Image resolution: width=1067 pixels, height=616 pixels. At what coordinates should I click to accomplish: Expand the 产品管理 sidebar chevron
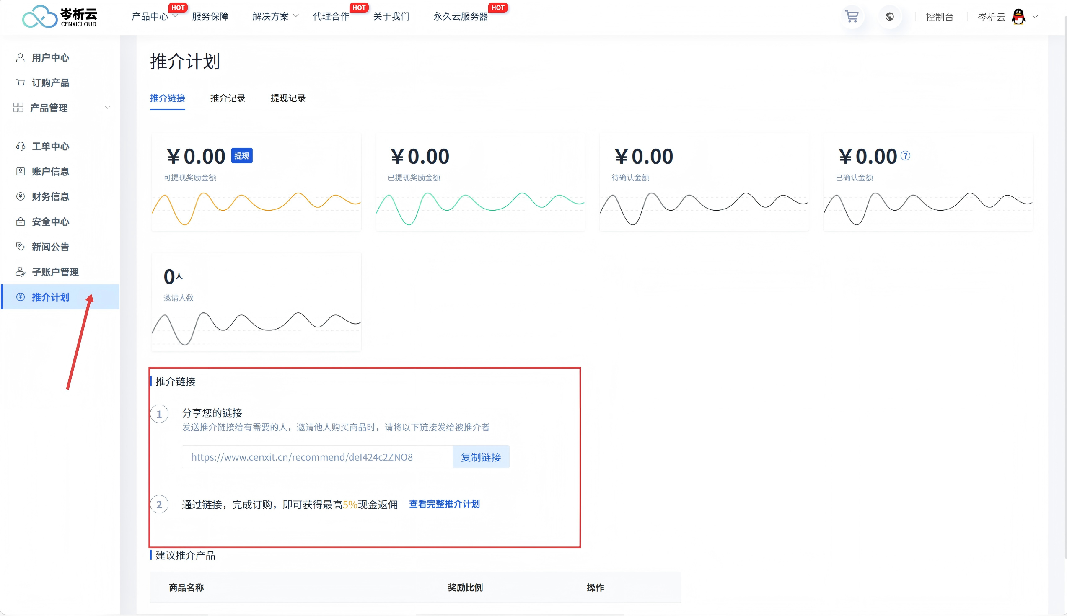click(x=108, y=108)
